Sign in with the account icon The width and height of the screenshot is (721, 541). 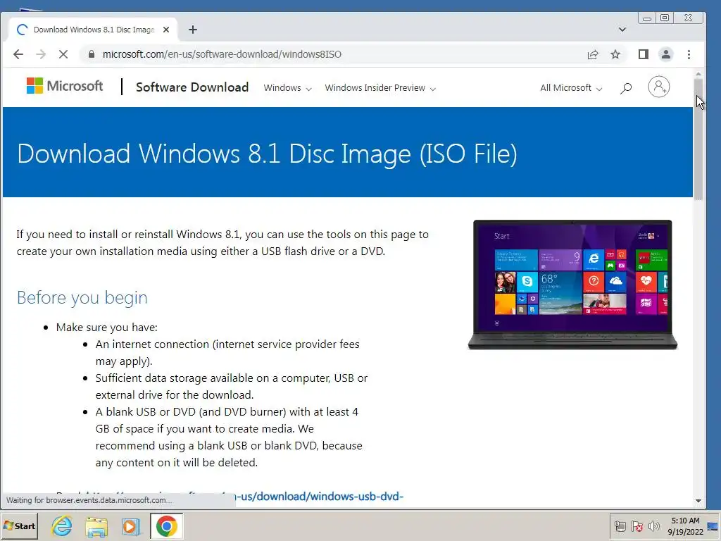point(659,87)
